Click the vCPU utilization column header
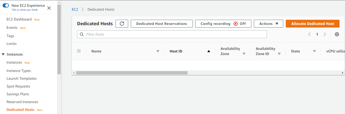Viewport: 345px width, 114px height. tap(335, 51)
